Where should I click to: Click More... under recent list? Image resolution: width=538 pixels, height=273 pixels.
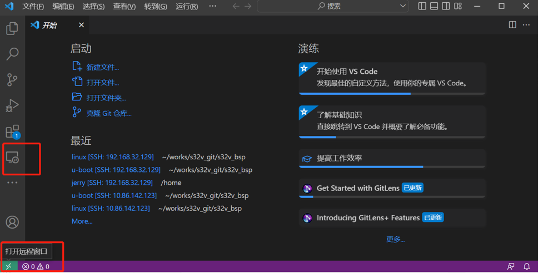[82, 221]
